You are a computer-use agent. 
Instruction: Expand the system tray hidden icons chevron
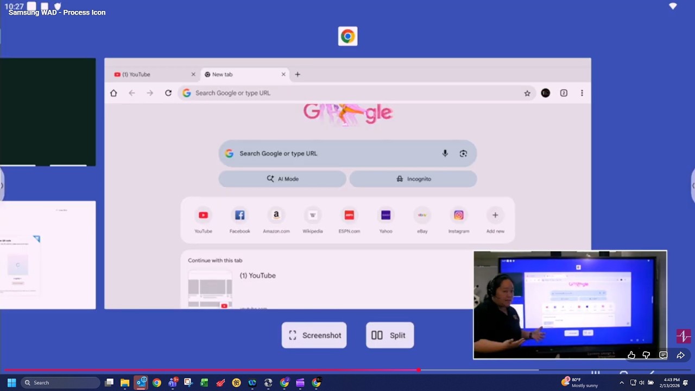click(x=622, y=383)
